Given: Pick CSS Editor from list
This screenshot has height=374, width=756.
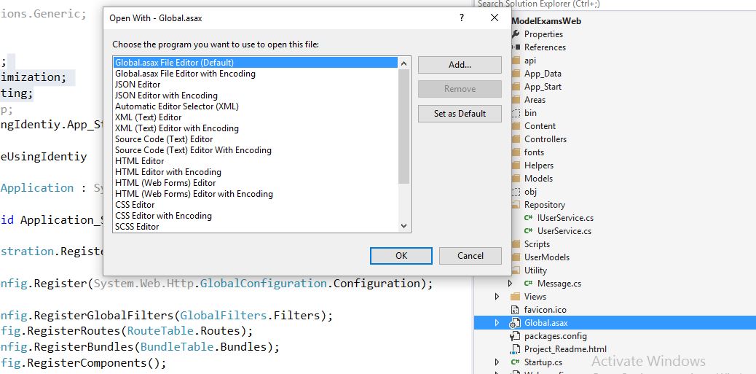Looking at the screenshot, I should [135, 205].
